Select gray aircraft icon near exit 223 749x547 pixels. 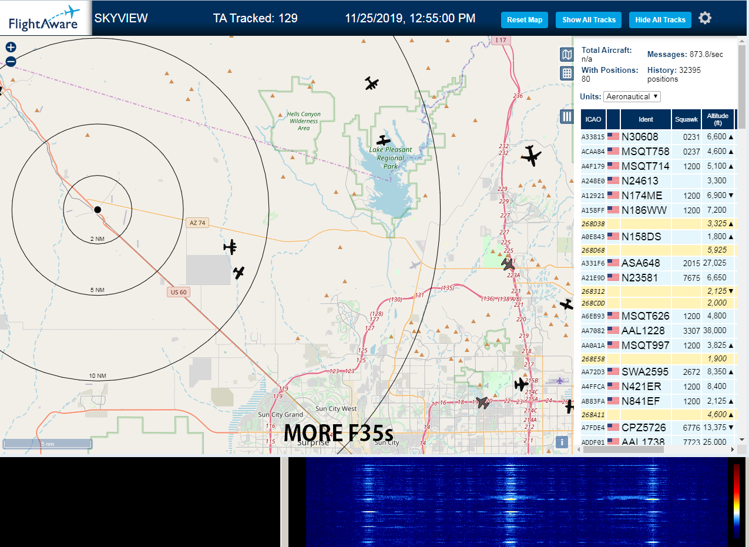tap(508, 264)
